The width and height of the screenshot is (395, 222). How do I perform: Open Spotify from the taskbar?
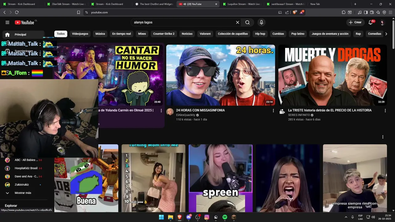click(225, 217)
